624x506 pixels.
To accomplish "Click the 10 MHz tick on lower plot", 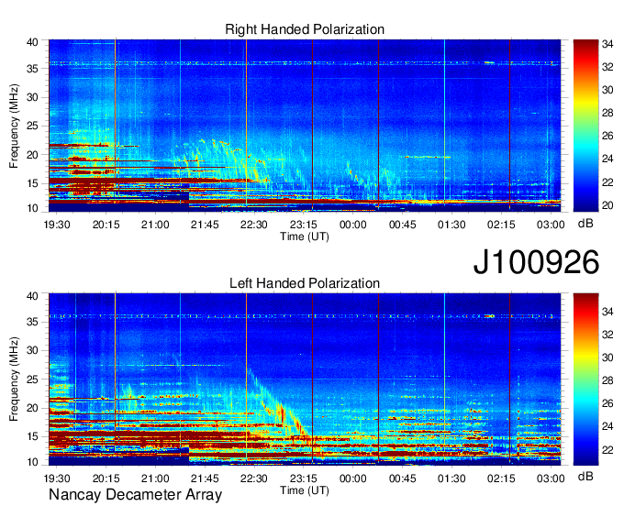I will tap(32, 462).
